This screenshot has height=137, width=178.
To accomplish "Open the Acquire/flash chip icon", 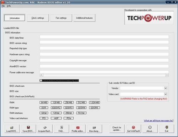I will tap(45, 127).
